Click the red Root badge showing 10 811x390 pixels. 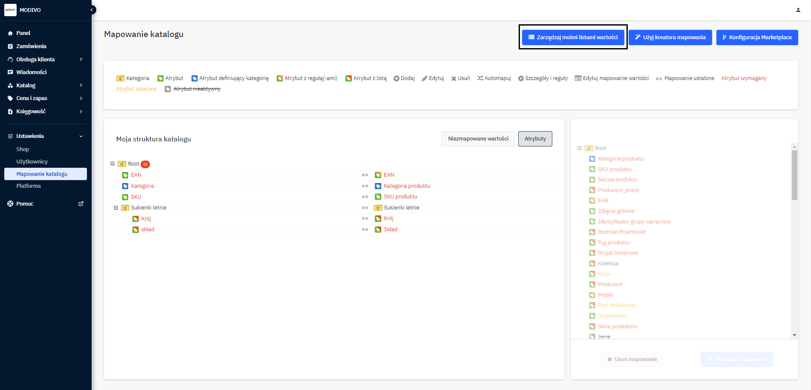click(145, 164)
